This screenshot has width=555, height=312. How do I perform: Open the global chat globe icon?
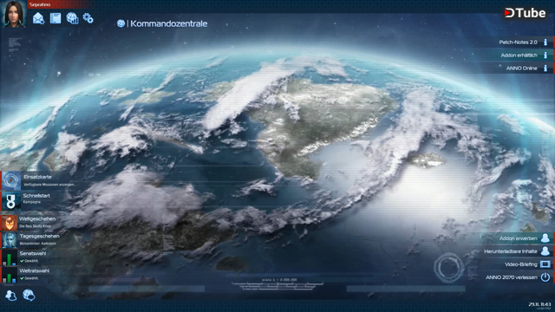(x=29, y=295)
